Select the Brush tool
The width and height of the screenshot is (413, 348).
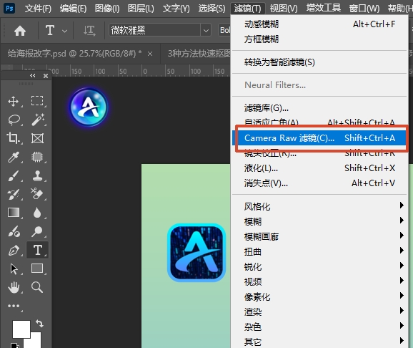point(14,175)
